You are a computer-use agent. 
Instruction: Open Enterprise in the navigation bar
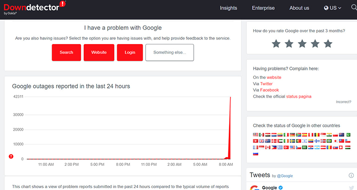pyautogui.click(x=263, y=8)
